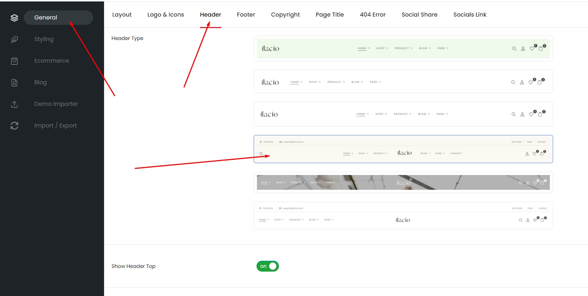Open the Footer tab
Image resolution: width=588 pixels, height=296 pixels.
click(x=246, y=14)
